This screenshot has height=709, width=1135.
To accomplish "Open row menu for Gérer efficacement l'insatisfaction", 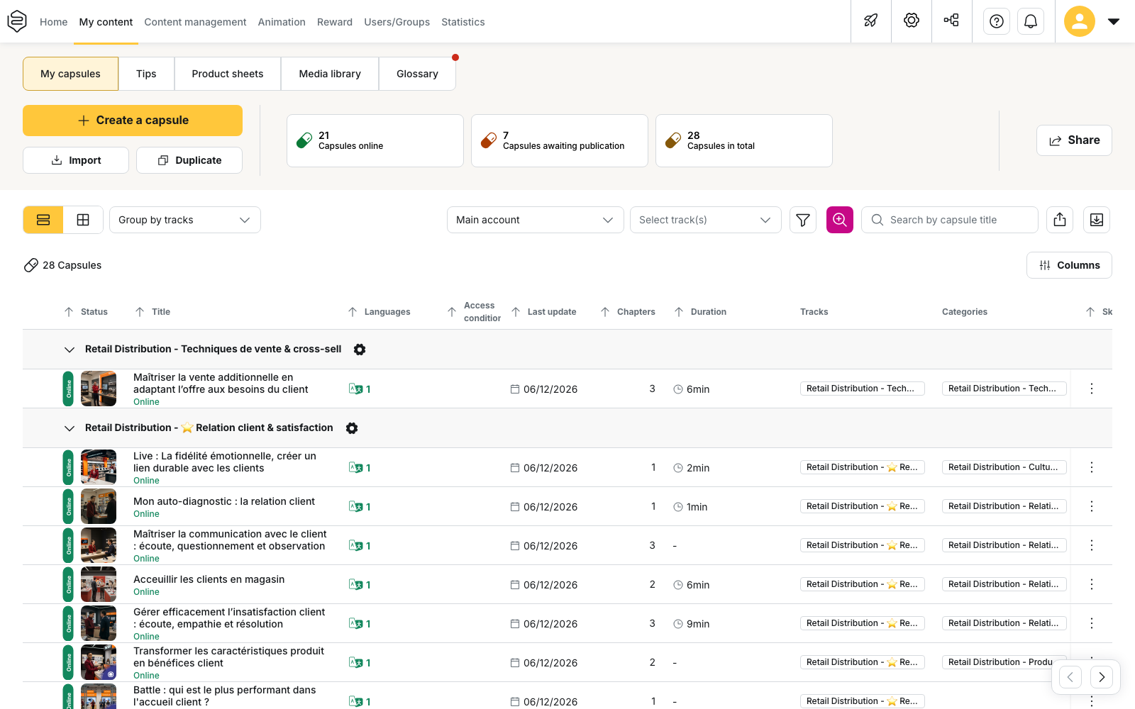I will 1092,623.
